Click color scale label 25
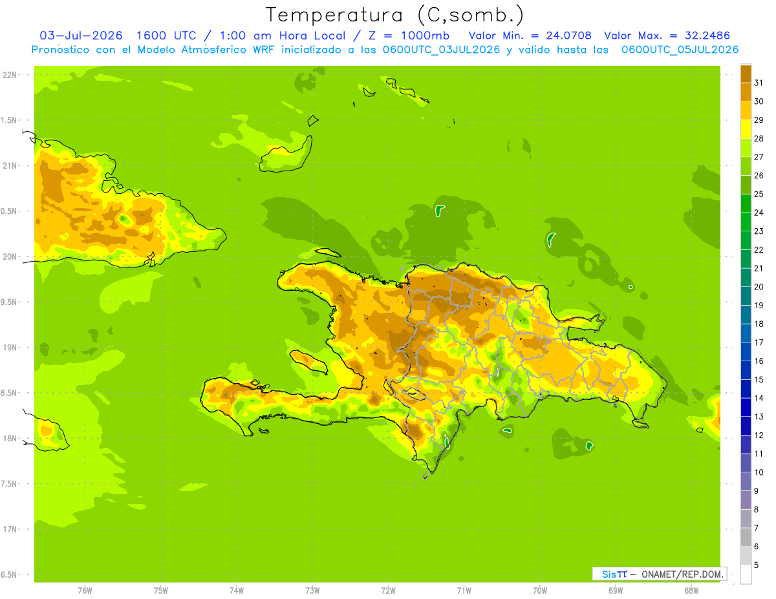This screenshot has width=776, height=599. coord(759,194)
